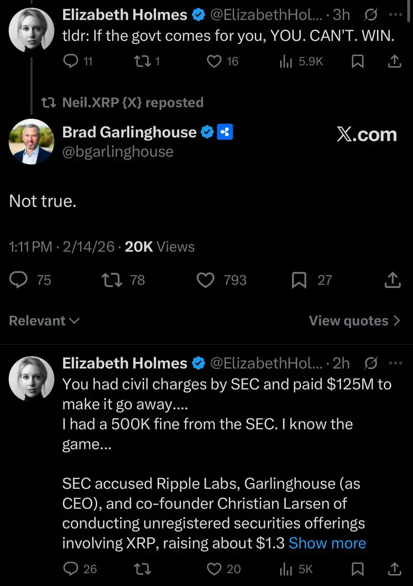Screen dimensions: 413x586
Task: Expand the reply with Show more
Action: tap(327, 543)
